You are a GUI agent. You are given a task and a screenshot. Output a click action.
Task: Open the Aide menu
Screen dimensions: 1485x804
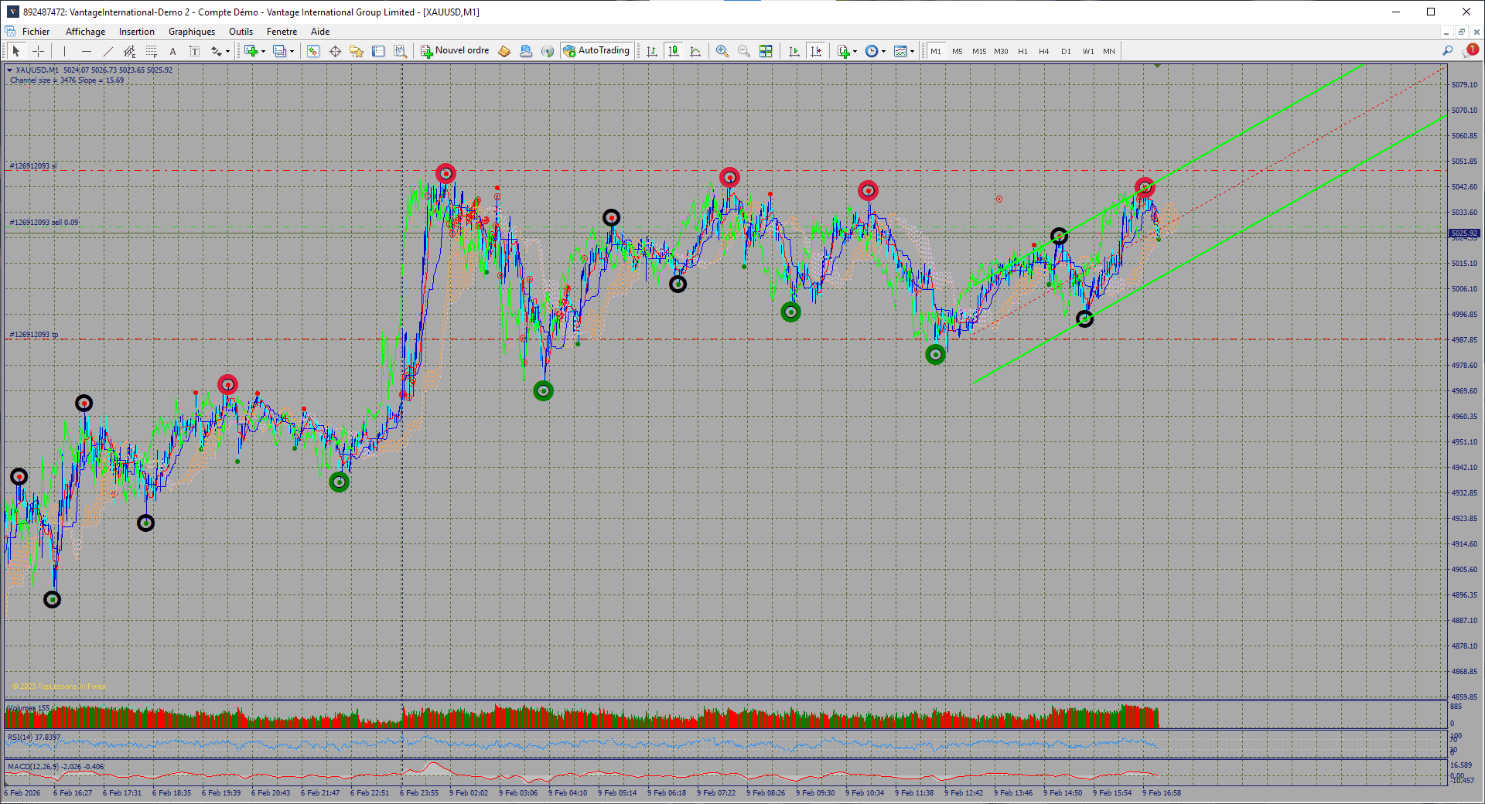(x=320, y=32)
